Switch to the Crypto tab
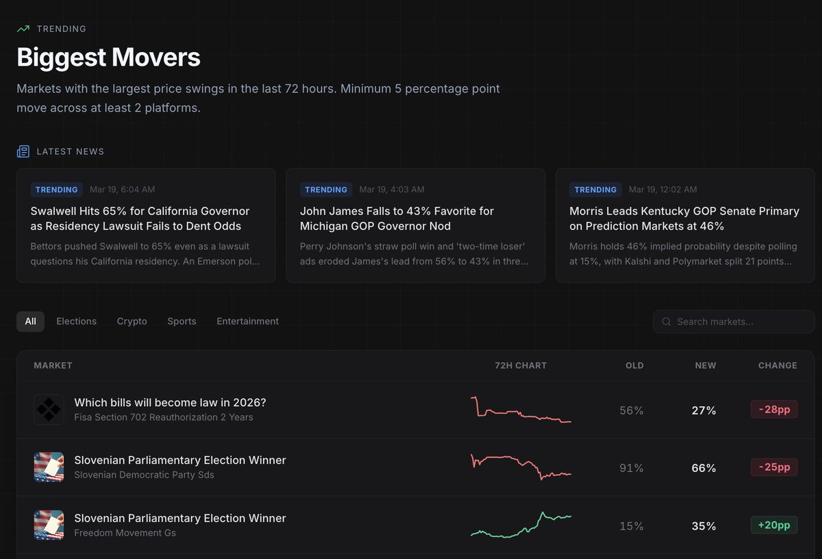The height and width of the screenshot is (559, 822). (x=132, y=321)
